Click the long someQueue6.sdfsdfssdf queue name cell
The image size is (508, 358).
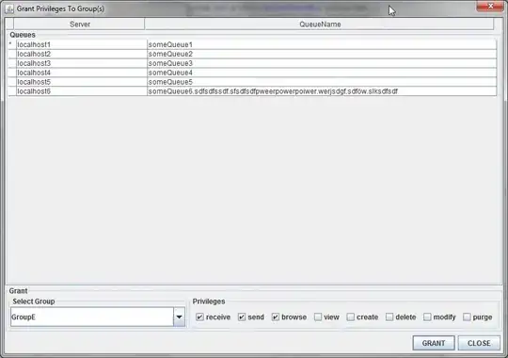coord(322,91)
